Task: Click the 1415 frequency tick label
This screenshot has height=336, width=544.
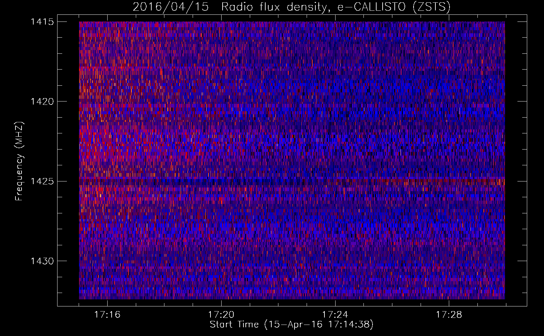Action: click(42, 22)
